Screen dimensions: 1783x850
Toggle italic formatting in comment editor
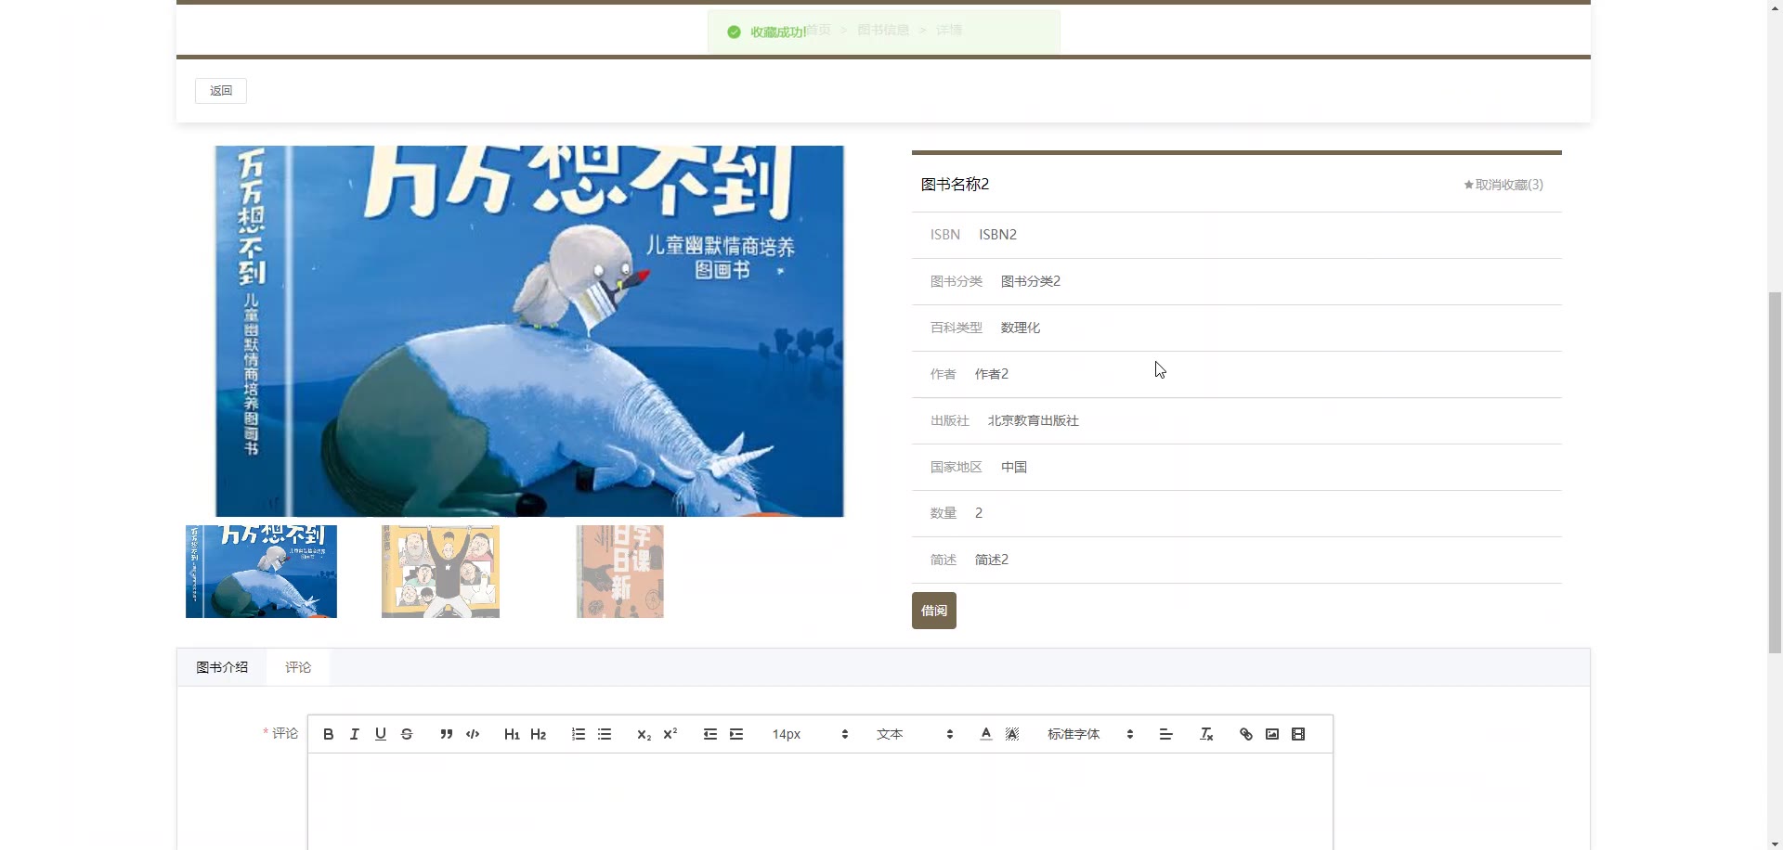pos(354,734)
